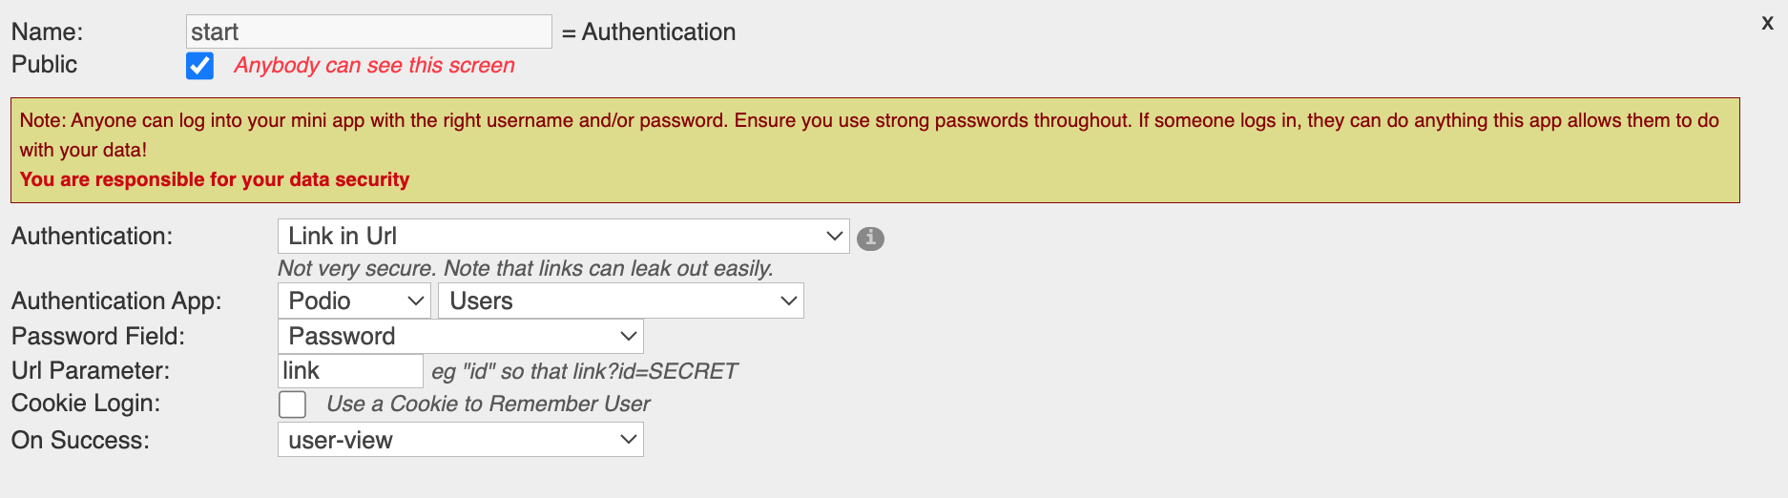Click the data security warning note
Viewport: 1788px width, 498px height.
875,150
